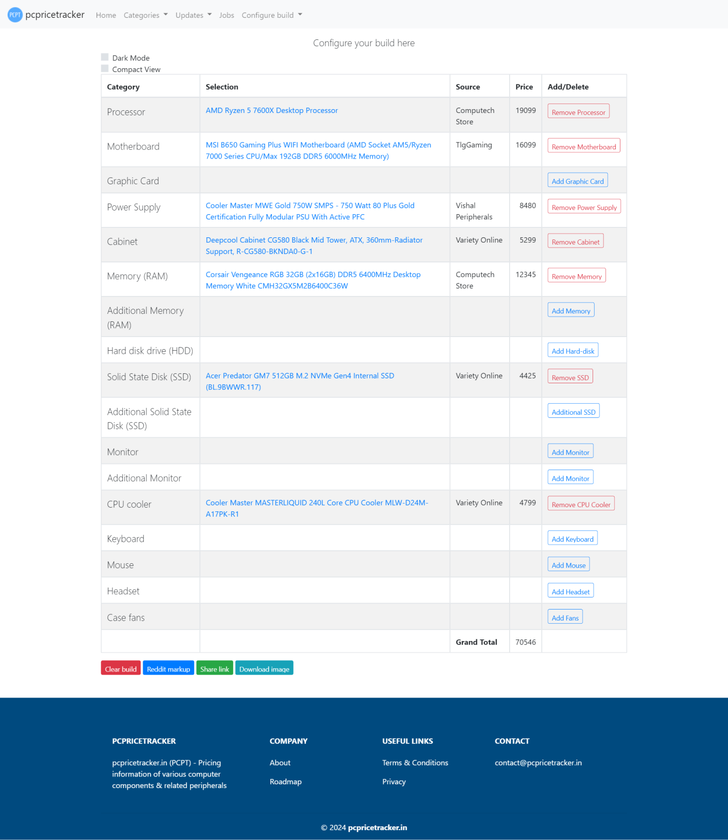Click Add Monitor in Monitor row
This screenshot has height=840, width=728.
click(570, 451)
